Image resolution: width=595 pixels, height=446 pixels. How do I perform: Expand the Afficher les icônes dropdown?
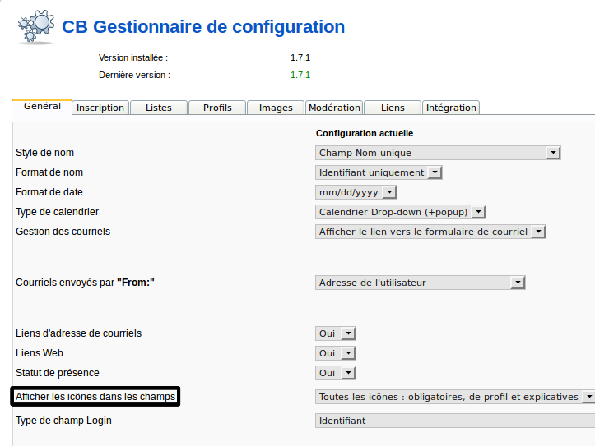point(455,397)
